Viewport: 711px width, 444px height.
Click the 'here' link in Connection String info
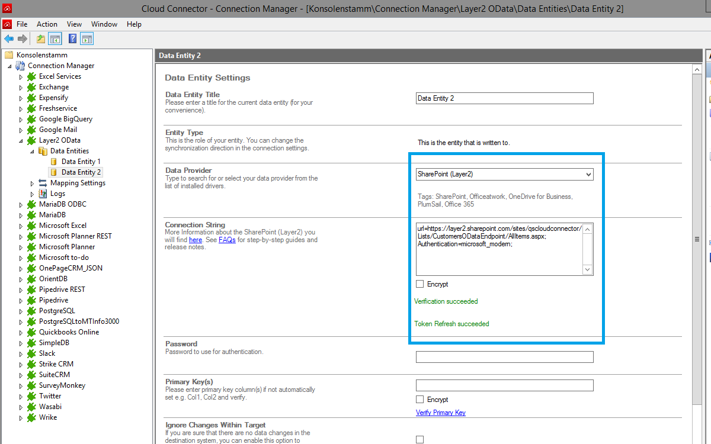point(196,240)
